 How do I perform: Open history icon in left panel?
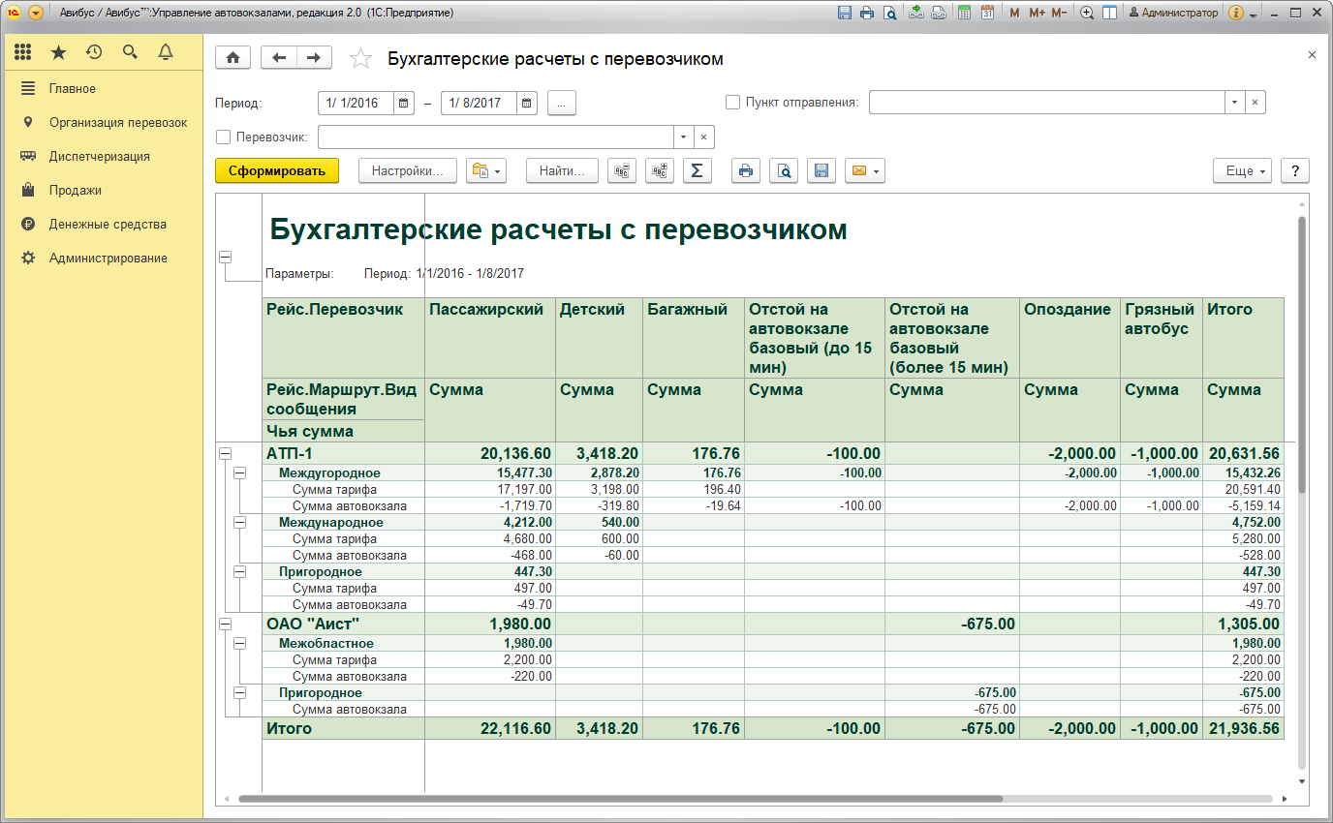[x=94, y=52]
